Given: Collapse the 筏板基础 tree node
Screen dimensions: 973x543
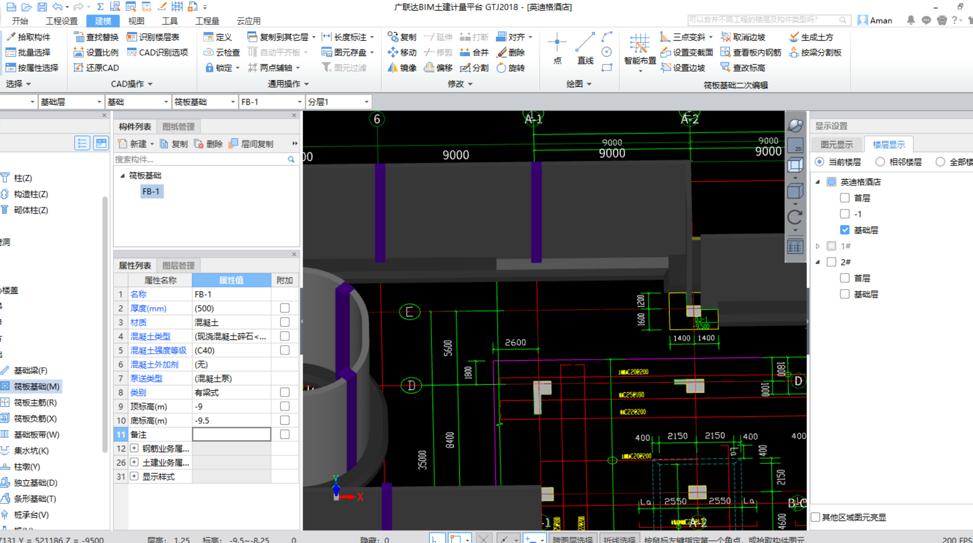Looking at the screenshot, I should pos(122,175).
